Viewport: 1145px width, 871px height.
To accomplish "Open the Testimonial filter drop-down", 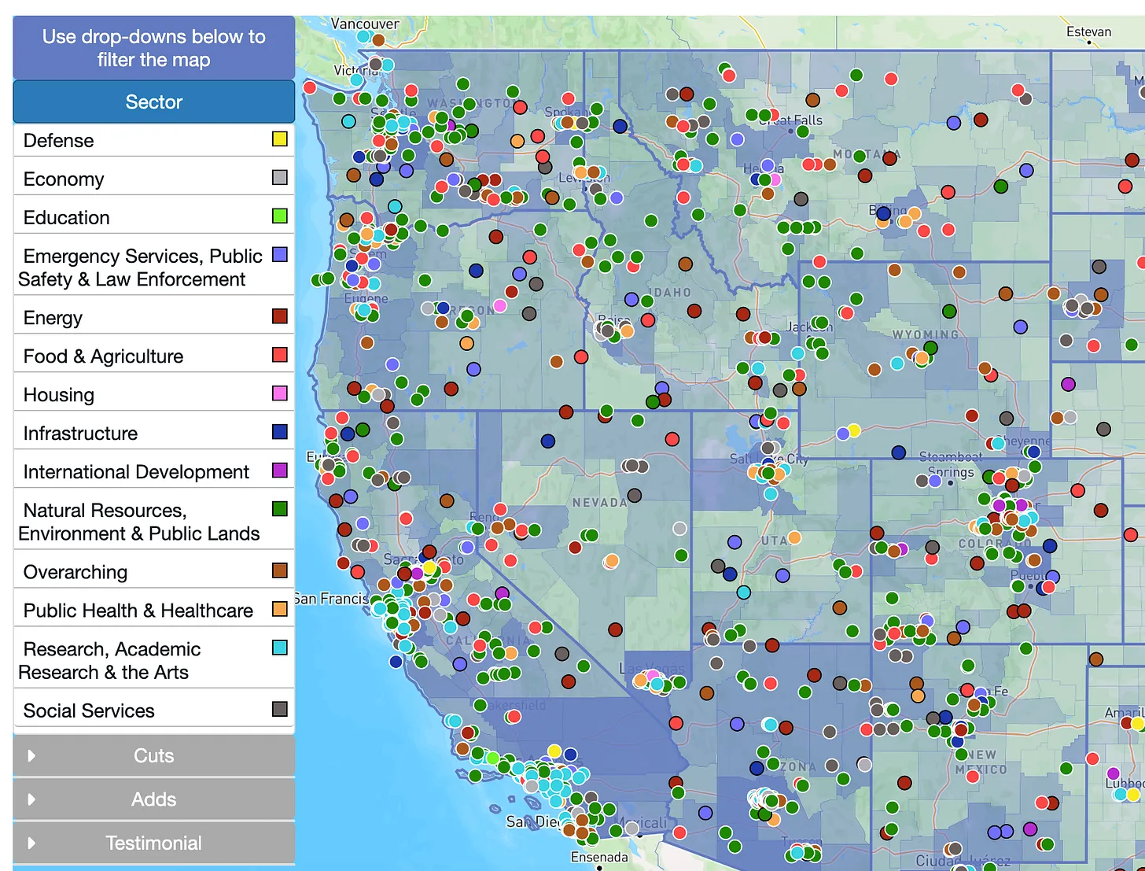I will 153,843.
